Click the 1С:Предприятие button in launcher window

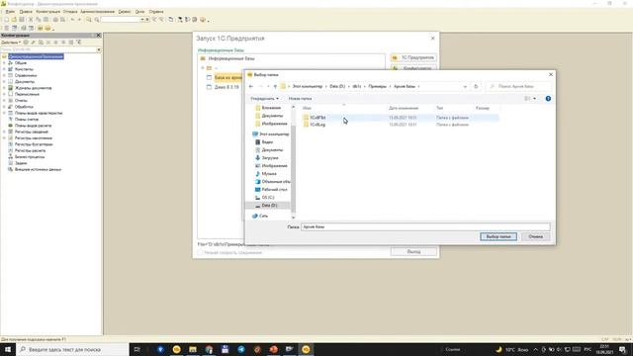pos(413,57)
